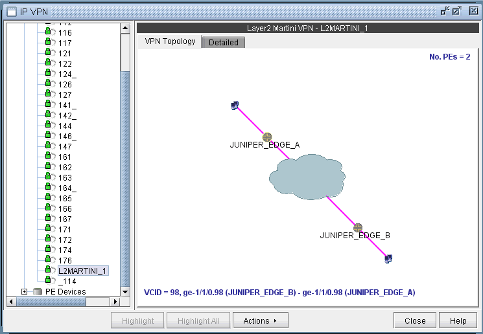The height and width of the screenshot is (334, 483).
Task: Click the Close button
Action: (x=415, y=321)
